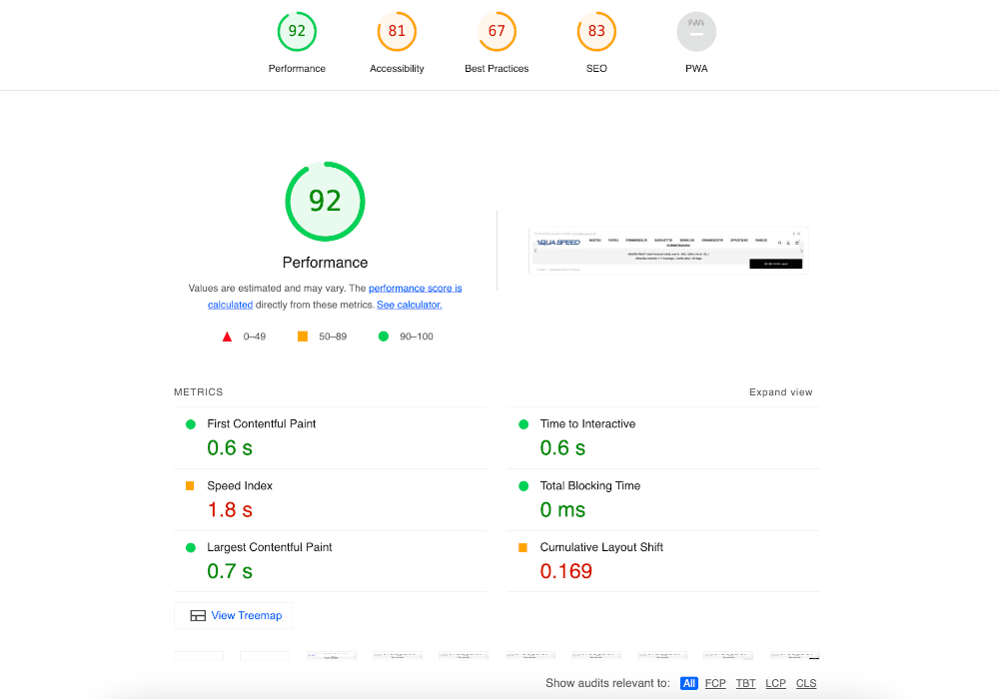This screenshot has height=699, width=999.
Task: Click the Accessibility score gauge 81
Action: [x=397, y=32]
